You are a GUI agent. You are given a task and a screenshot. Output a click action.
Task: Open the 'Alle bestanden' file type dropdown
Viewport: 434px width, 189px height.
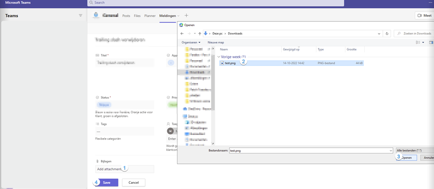coord(414,150)
